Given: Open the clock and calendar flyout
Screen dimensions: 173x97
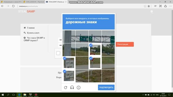Looking at the screenshot, I should click(x=163, y=95).
